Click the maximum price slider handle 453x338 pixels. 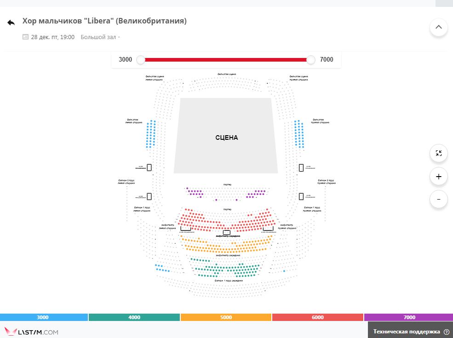310,60
